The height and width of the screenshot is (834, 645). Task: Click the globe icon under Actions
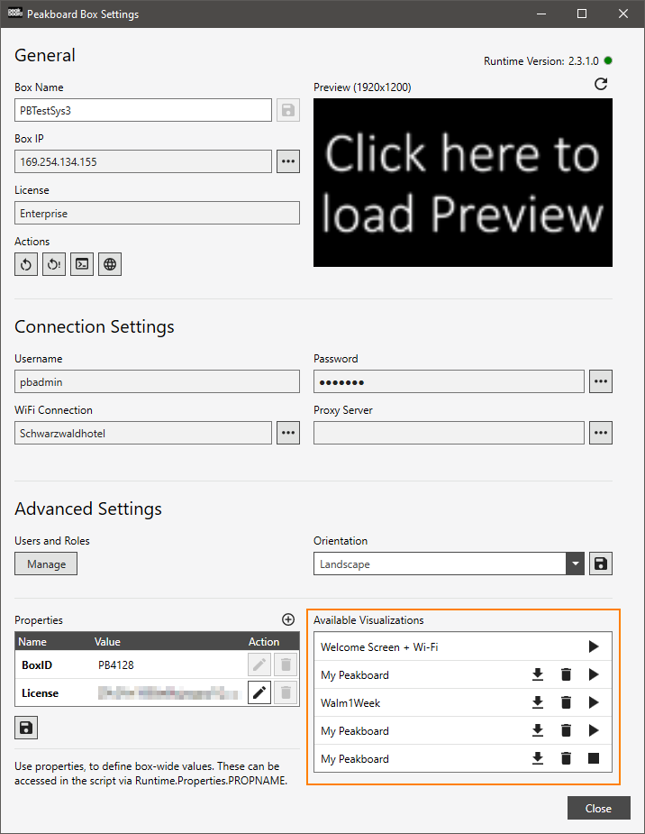tap(110, 264)
